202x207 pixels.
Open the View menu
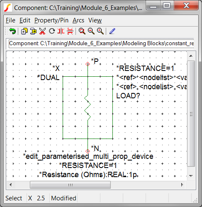tap(95, 20)
